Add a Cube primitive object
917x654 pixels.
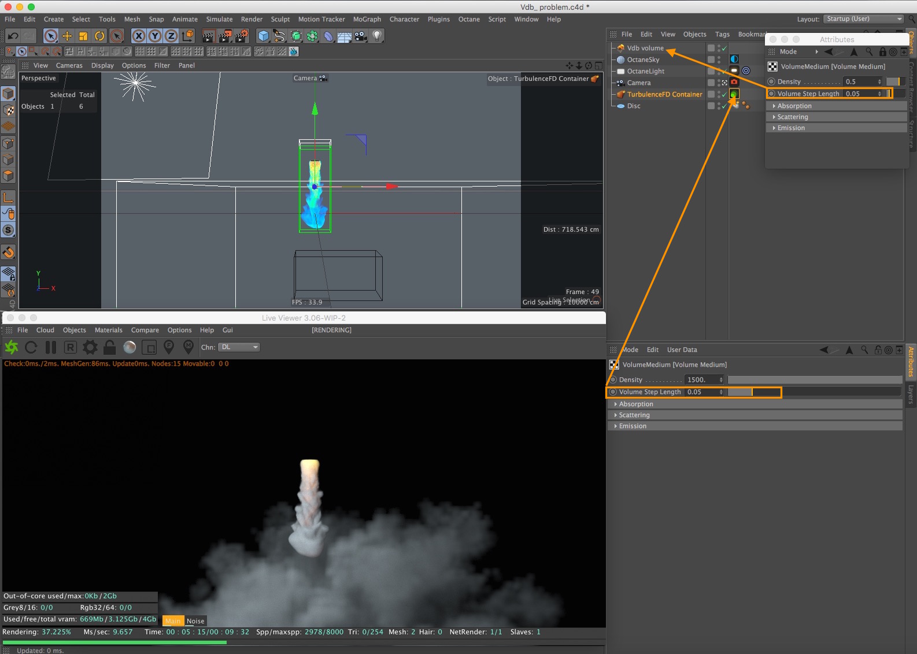[x=264, y=36]
